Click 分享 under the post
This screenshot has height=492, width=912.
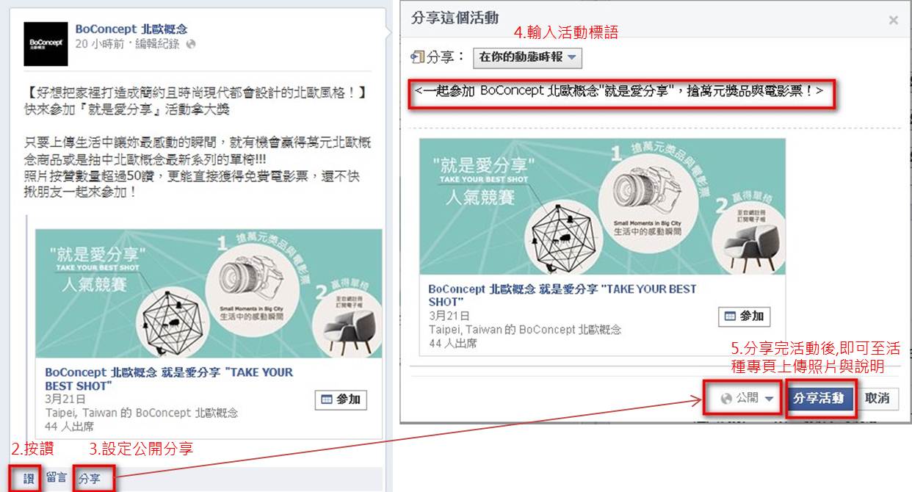coord(90,479)
